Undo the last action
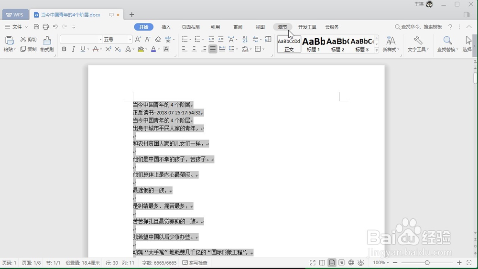Viewport: 478px width, 269px height. tap(55, 27)
